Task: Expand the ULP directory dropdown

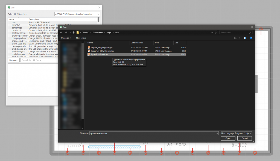Action: (98, 14)
